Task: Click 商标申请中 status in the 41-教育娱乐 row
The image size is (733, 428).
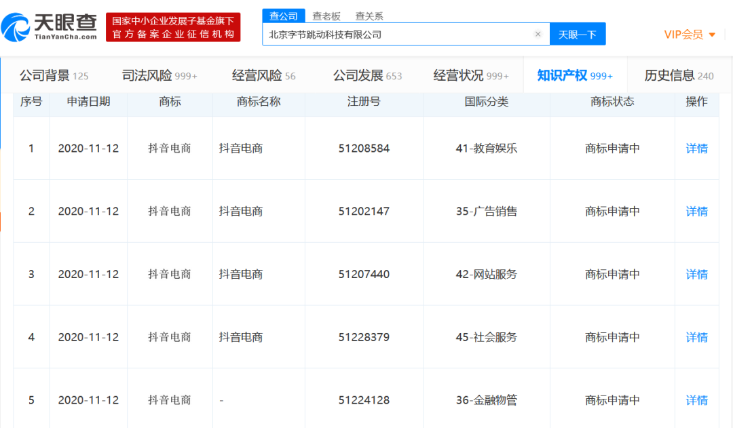Action: [612, 149]
